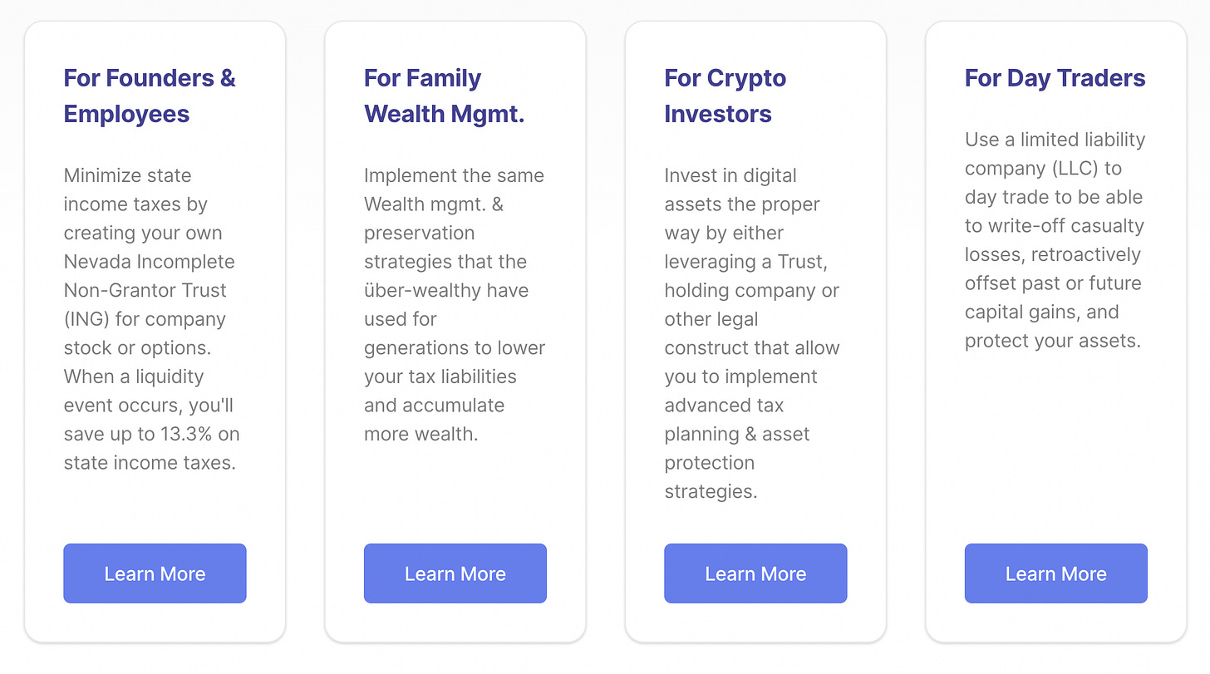The width and height of the screenshot is (1210, 674).
Task: Open the Day Traders card
Action: tap(1055, 332)
